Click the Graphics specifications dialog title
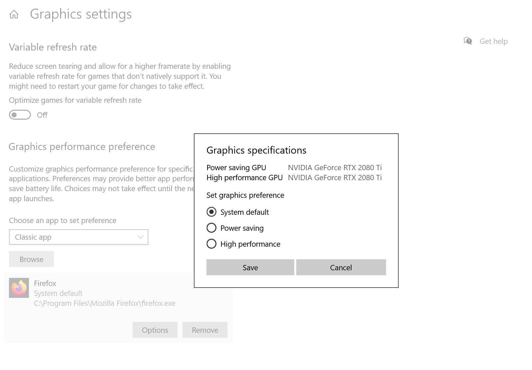Screen dimensions: 532x370 (256, 150)
